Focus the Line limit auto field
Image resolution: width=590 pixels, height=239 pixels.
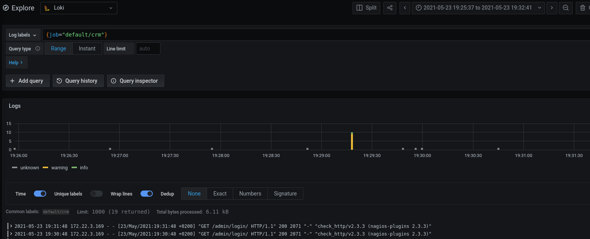(x=148, y=48)
